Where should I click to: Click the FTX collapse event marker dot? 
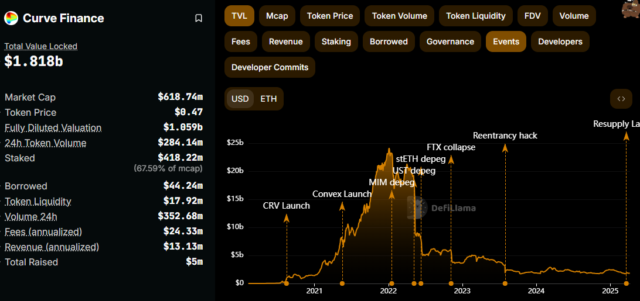click(x=451, y=283)
